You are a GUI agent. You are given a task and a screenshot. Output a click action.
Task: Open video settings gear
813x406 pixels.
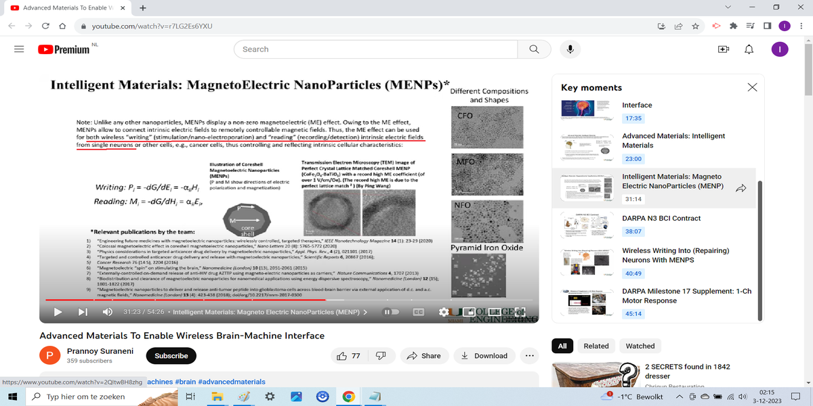tap(444, 313)
